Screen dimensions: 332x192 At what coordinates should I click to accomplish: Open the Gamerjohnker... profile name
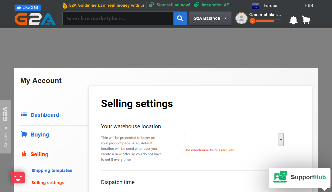tap(265, 15)
